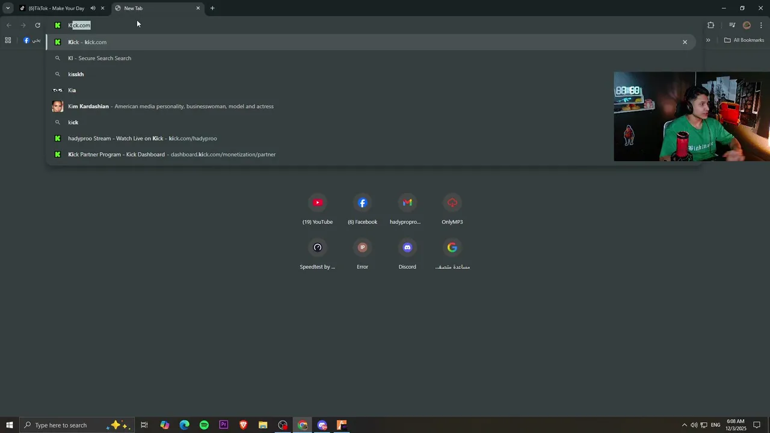Open the Discord taskbar icon with badge
The height and width of the screenshot is (433, 770).
pos(322,425)
